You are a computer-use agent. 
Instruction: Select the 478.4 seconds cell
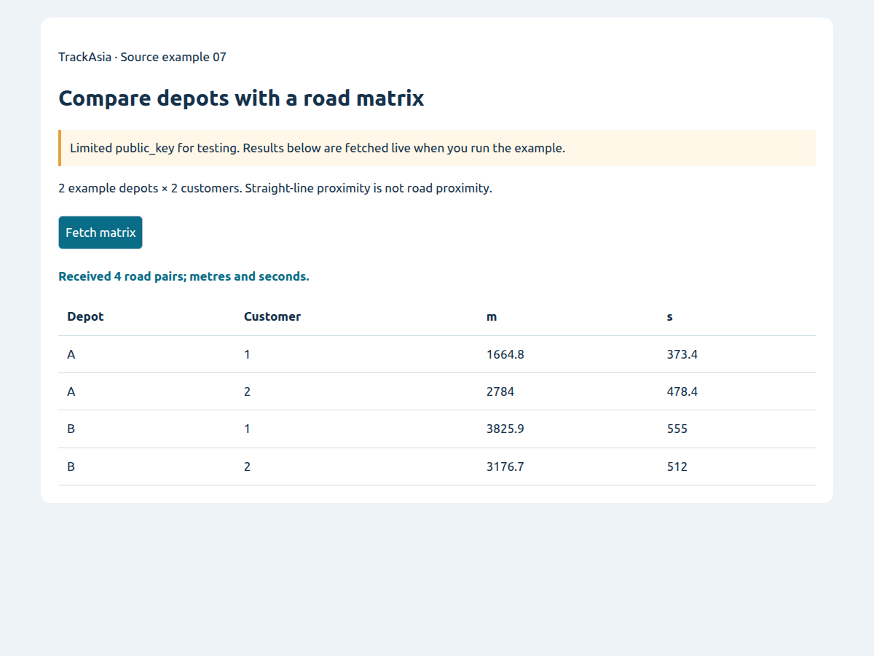pyautogui.click(x=737, y=391)
